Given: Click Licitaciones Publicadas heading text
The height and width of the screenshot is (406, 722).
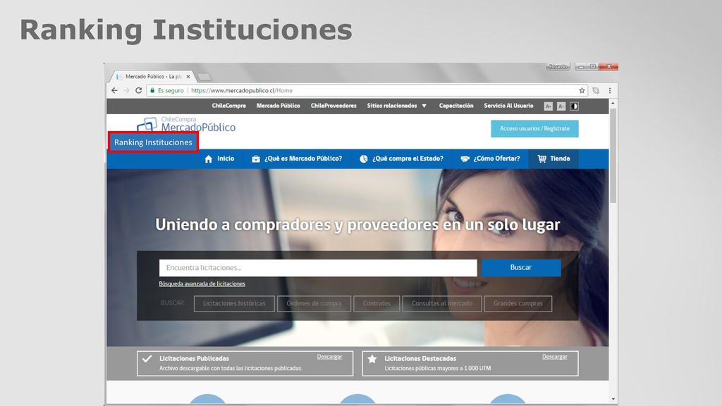Looking at the screenshot, I should point(195,359).
